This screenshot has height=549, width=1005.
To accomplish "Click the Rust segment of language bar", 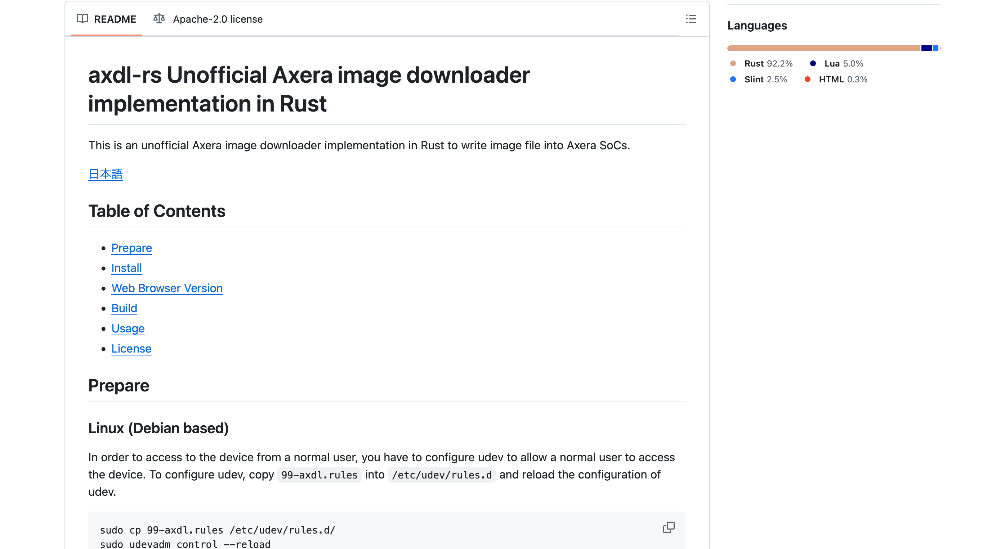I will (823, 48).
